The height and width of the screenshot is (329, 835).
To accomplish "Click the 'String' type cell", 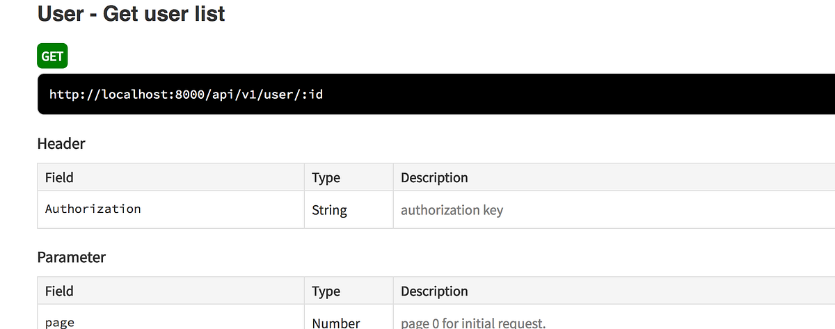I will click(x=329, y=209).
